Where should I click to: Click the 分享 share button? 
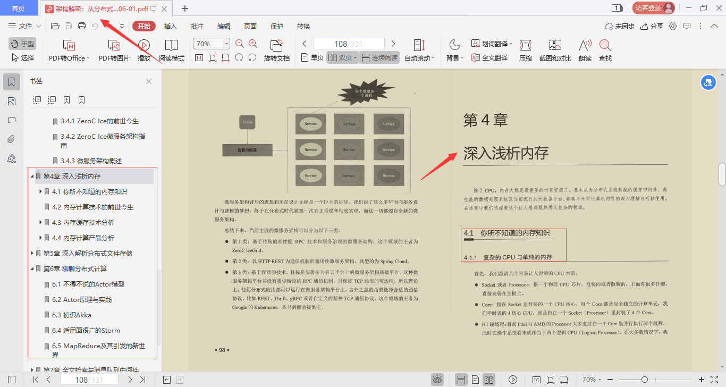pyautogui.click(x=652, y=26)
